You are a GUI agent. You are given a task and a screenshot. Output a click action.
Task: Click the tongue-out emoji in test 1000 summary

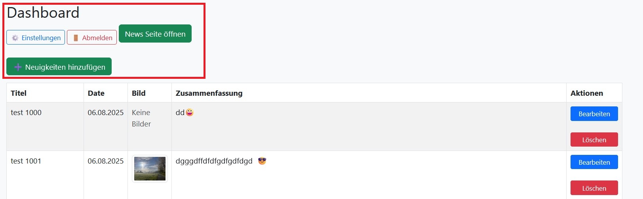click(190, 113)
